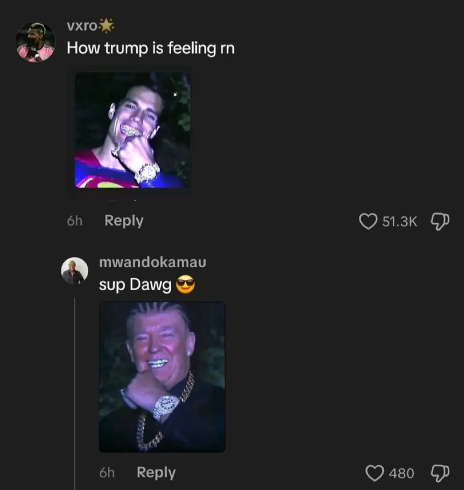
Task: Like mwandokamau's reply with heart icon
Action: pos(375,473)
